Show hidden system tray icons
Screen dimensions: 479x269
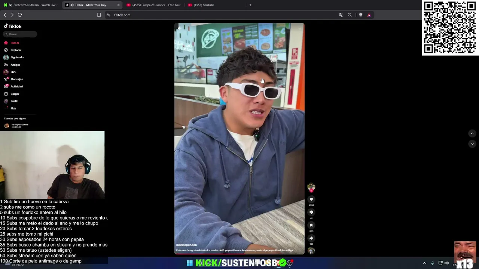tap(424, 263)
